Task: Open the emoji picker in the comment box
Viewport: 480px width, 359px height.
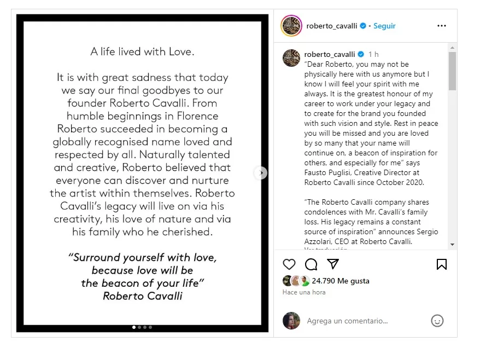Action: (437, 321)
